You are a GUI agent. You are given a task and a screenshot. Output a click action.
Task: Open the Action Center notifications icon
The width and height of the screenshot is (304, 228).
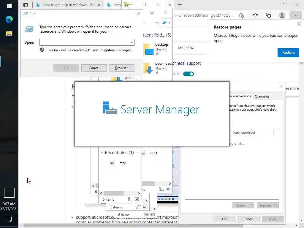click(9, 219)
